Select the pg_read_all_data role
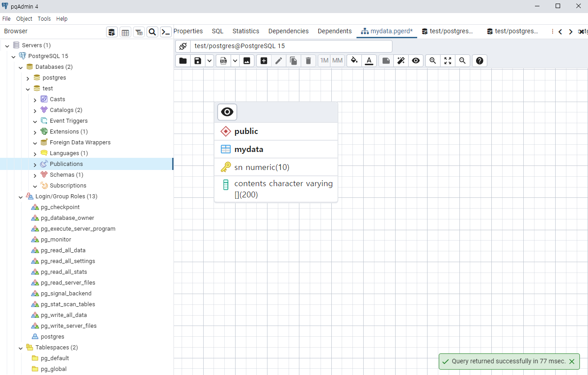The width and height of the screenshot is (588, 375). [x=63, y=250]
